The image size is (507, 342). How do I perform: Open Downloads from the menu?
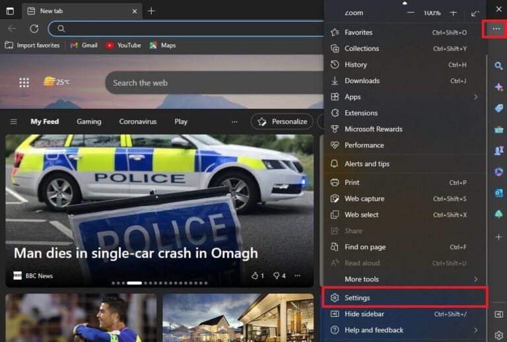405,81
